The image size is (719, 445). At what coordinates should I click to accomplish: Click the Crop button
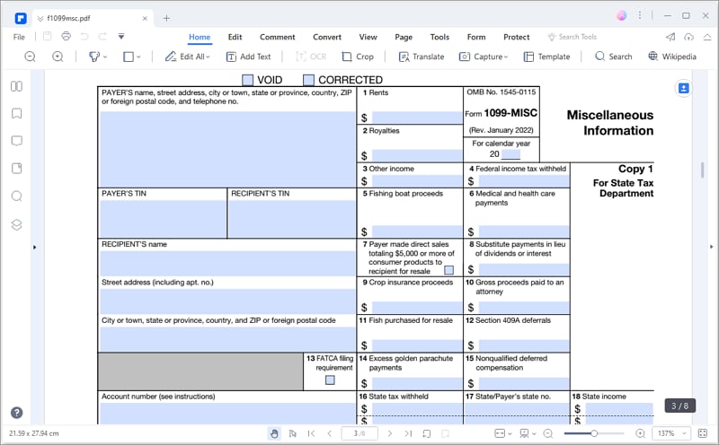point(358,57)
